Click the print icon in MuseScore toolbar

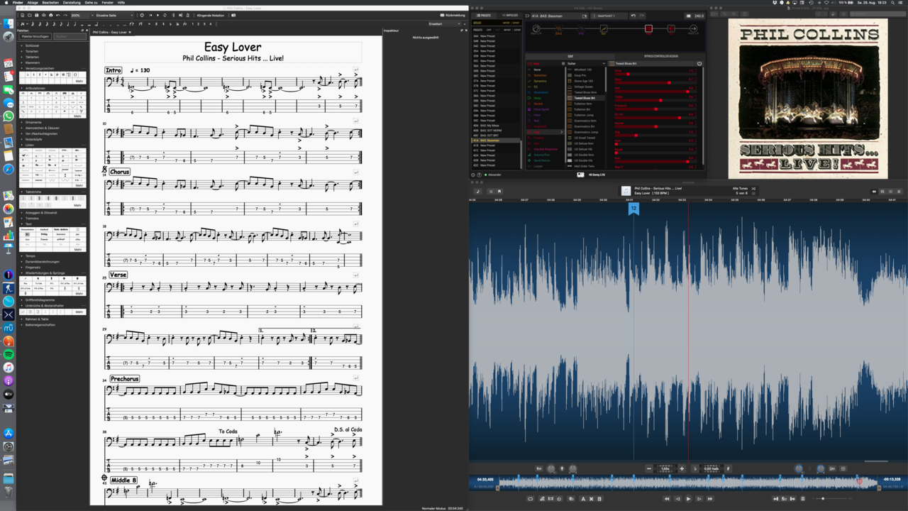pos(51,15)
